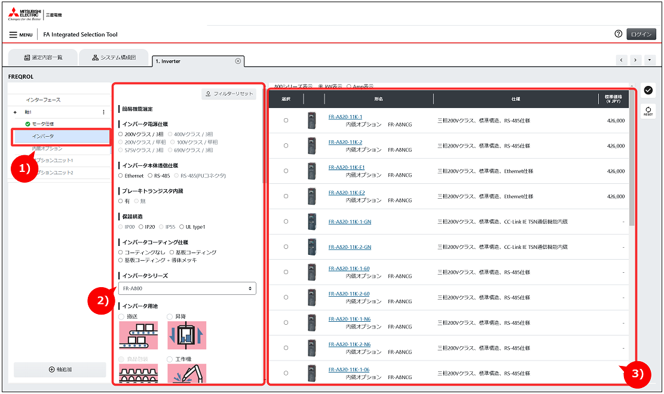Select the 搬送 conveyor application image

(x=138, y=335)
